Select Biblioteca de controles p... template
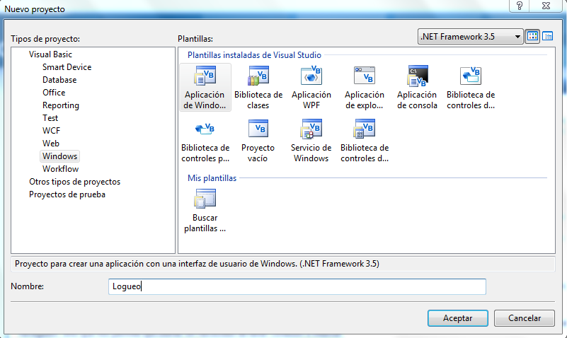The image size is (567, 338). click(x=205, y=141)
